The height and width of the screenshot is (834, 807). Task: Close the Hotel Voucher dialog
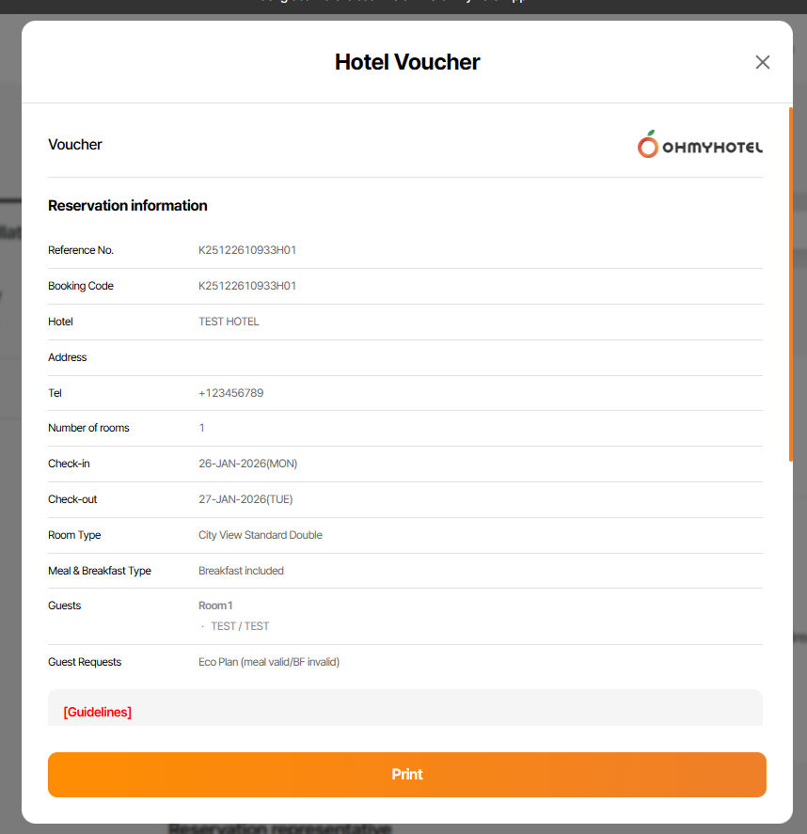pyautogui.click(x=762, y=62)
